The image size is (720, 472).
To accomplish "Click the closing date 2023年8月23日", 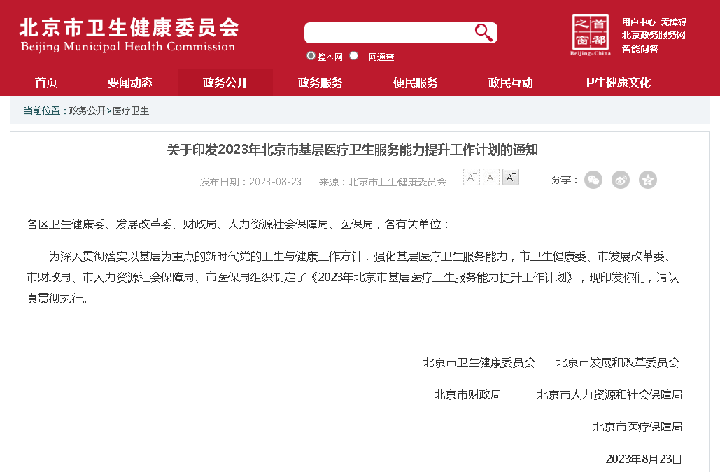I will 644,459.
